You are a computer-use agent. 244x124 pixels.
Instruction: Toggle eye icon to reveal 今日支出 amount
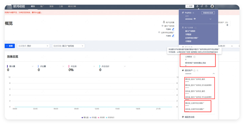[x=195, y=19]
